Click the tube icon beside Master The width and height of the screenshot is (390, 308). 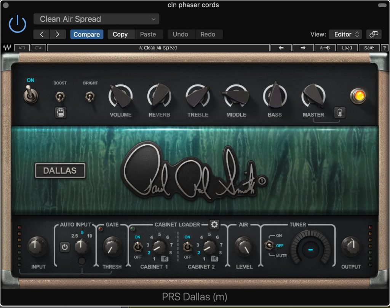click(340, 112)
